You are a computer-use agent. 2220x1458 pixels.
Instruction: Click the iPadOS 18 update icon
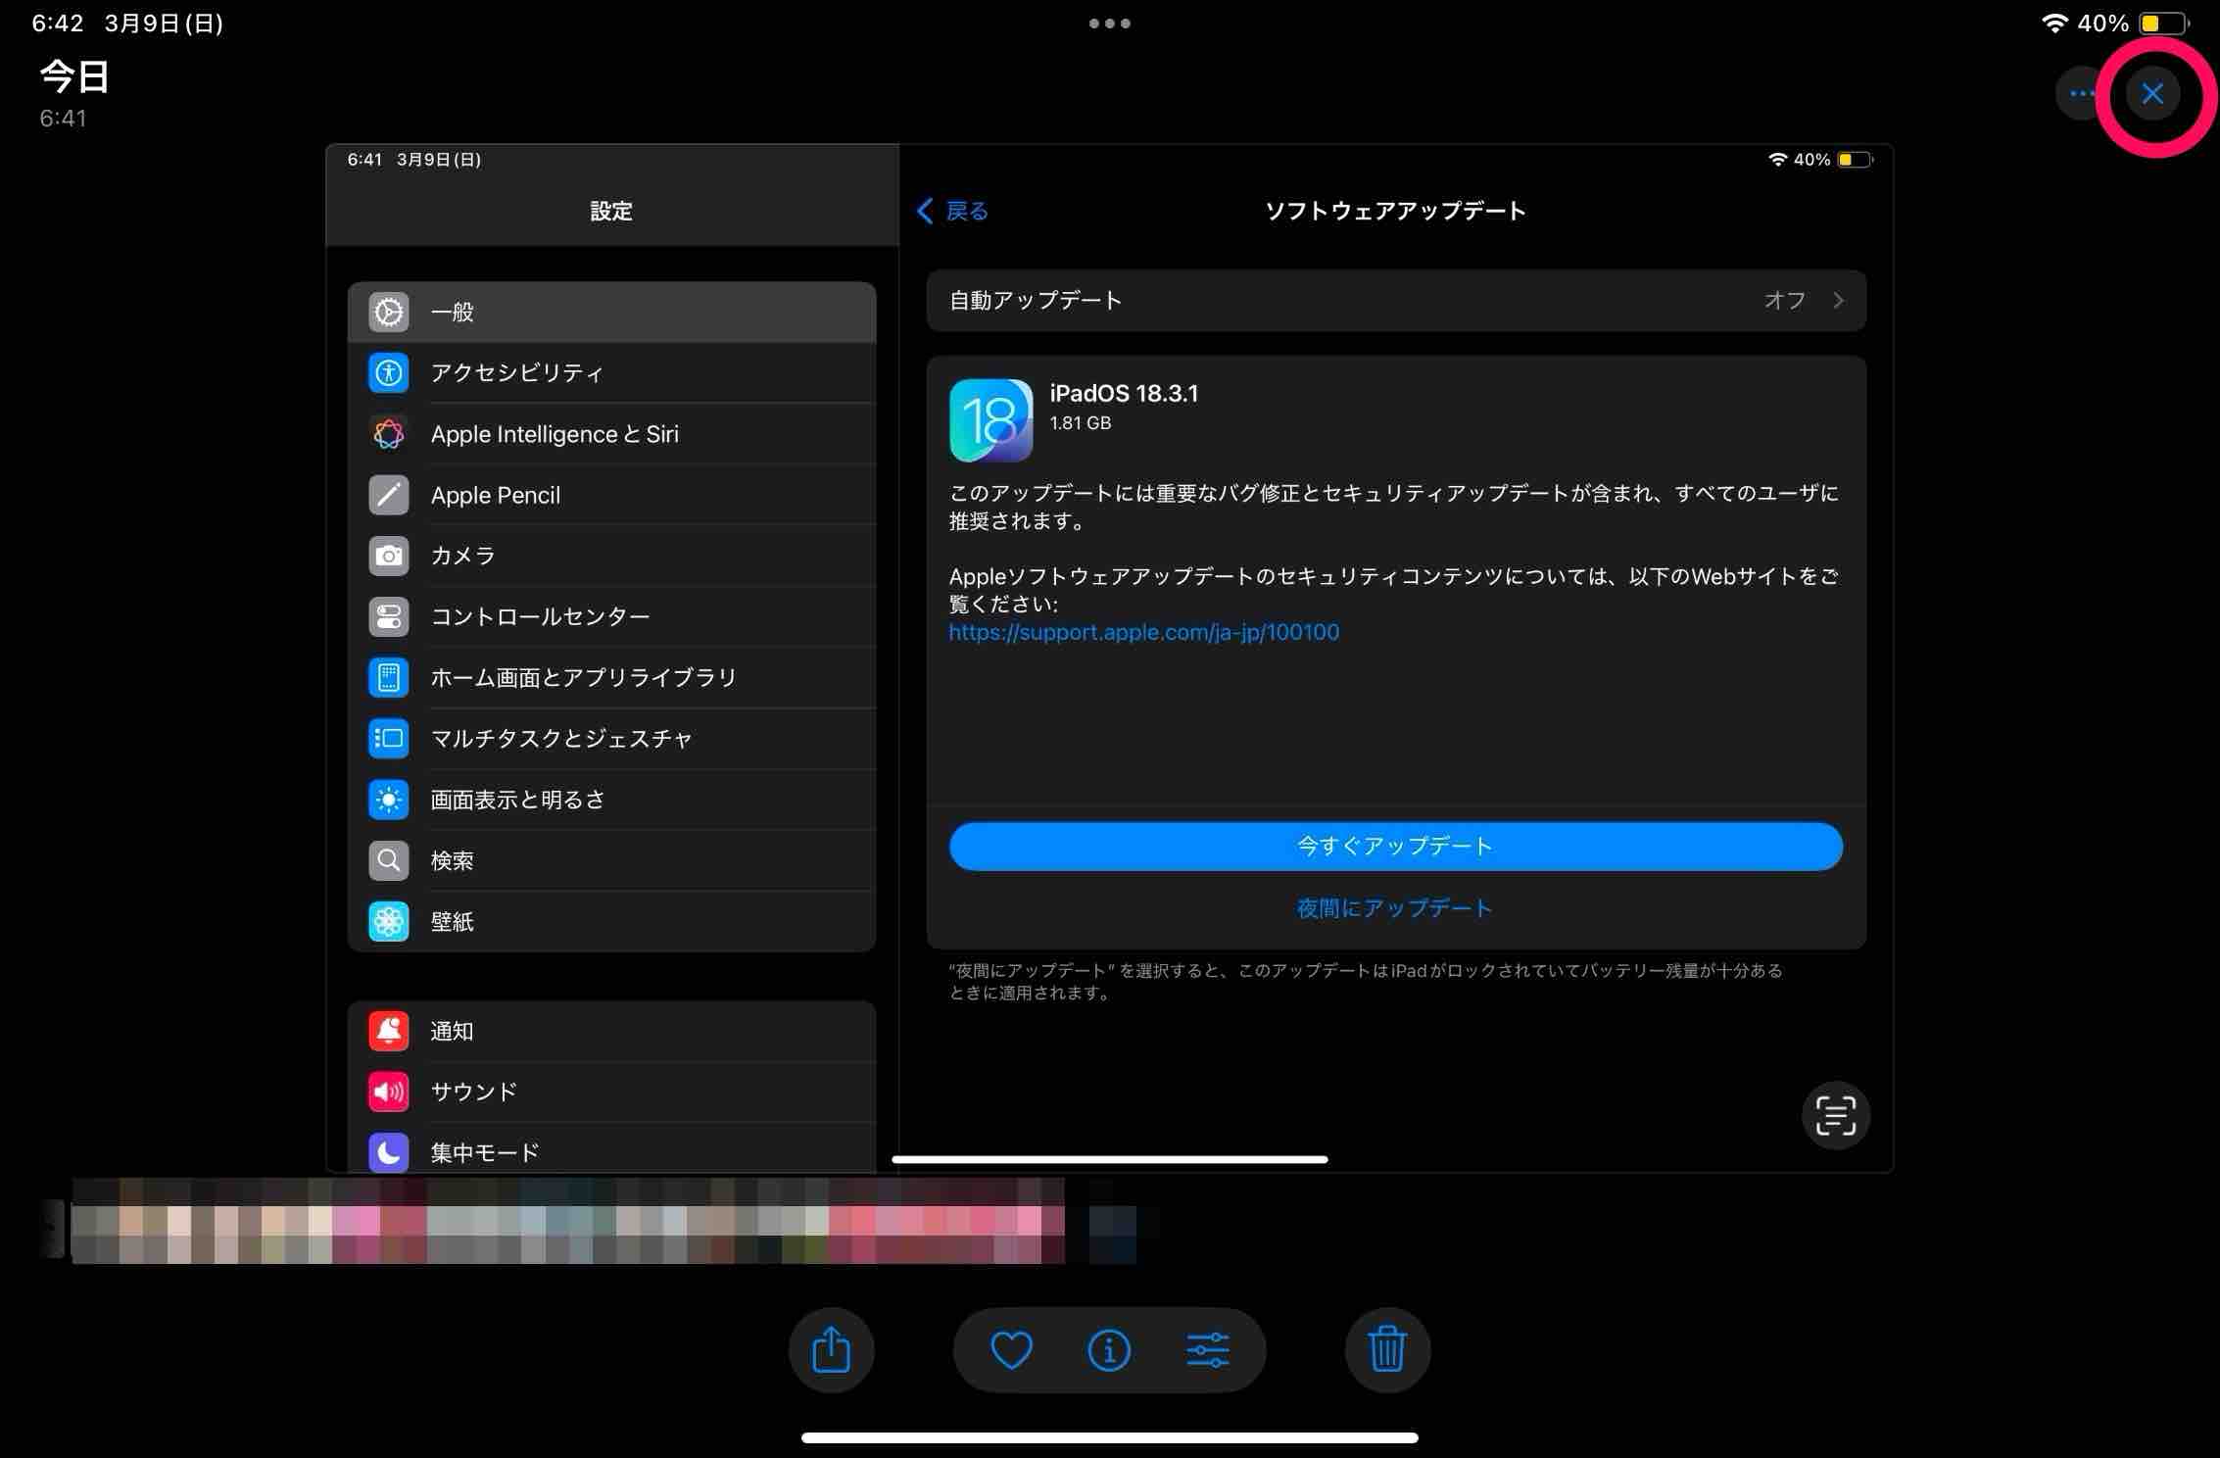(x=990, y=420)
